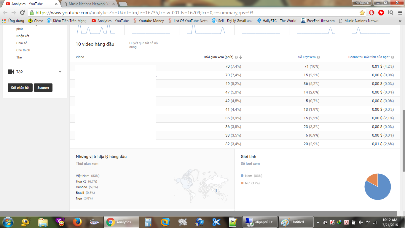Click the Việt Nam (83%) location entry
The image size is (405, 228).
coord(88,176)
